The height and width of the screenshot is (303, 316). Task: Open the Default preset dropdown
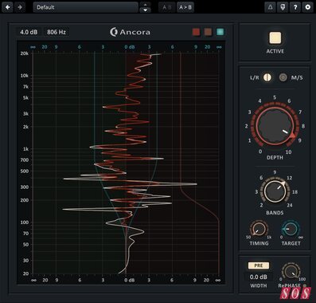click(85, 7)
